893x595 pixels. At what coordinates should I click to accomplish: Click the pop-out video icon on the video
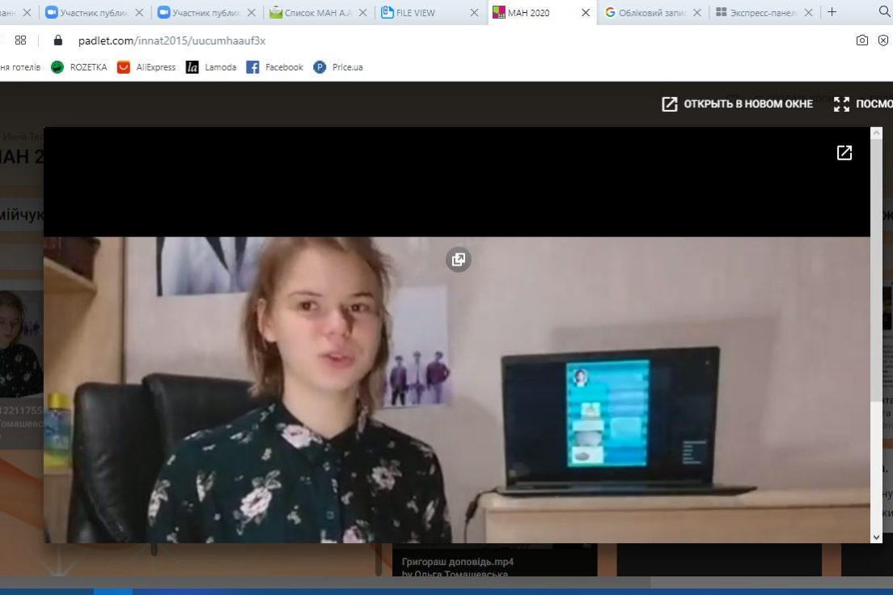[x=458, y=259]
